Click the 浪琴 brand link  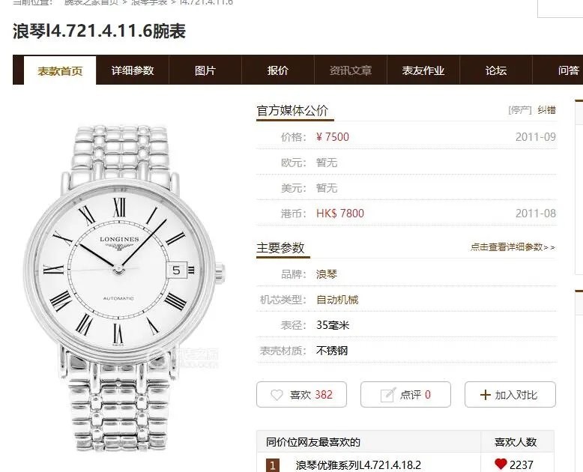[327, 274]
